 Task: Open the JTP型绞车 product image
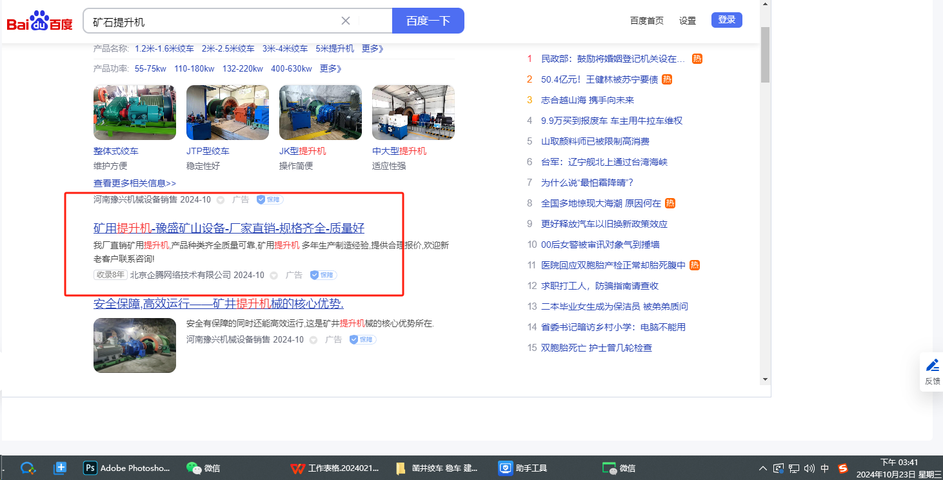tap(228, 112)
